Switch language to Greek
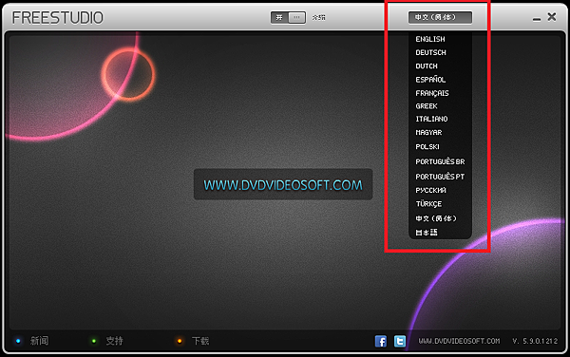The image size is (570, 357). click(427, 106)
